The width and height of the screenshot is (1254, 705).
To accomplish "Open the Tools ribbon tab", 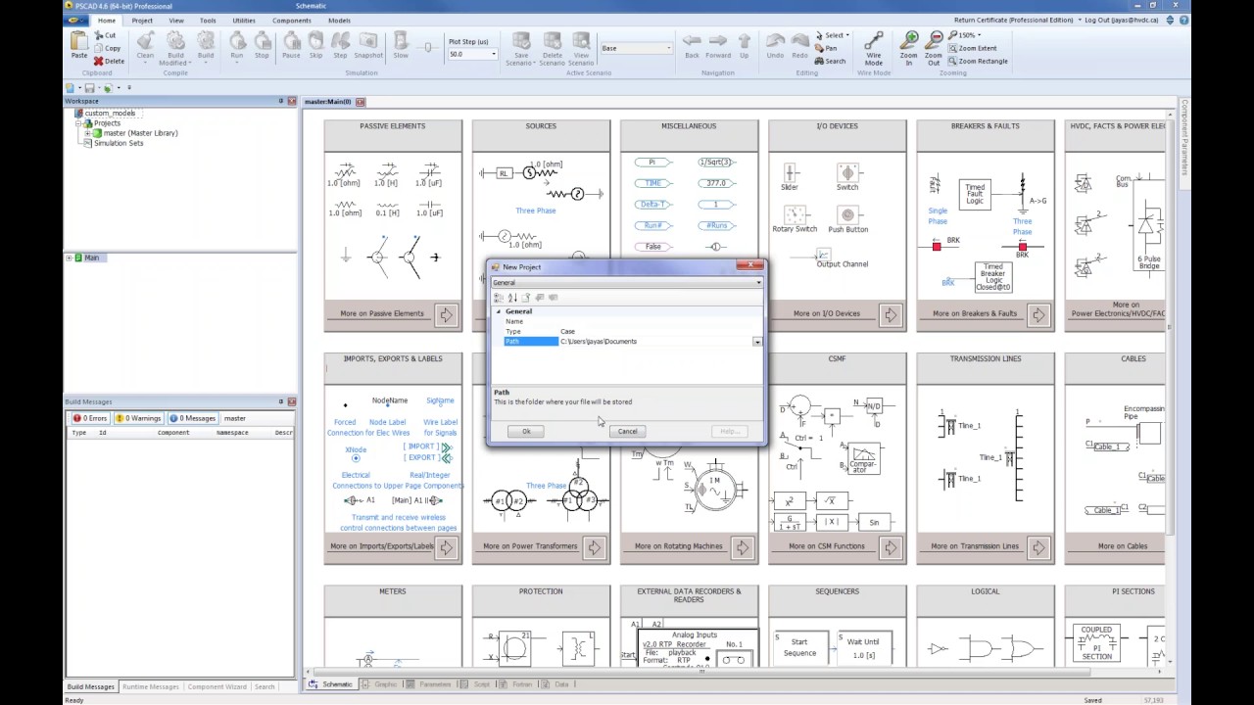I will [x=208, y=20].
